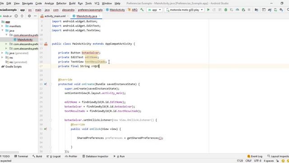Screen dimensions: 289x163
Task: Click the gutter icon beside class MainActivity line
Action: tap(46, 44)
